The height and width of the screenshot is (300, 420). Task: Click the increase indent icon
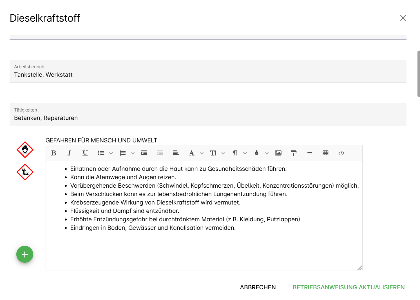click(x=144, y=153)
